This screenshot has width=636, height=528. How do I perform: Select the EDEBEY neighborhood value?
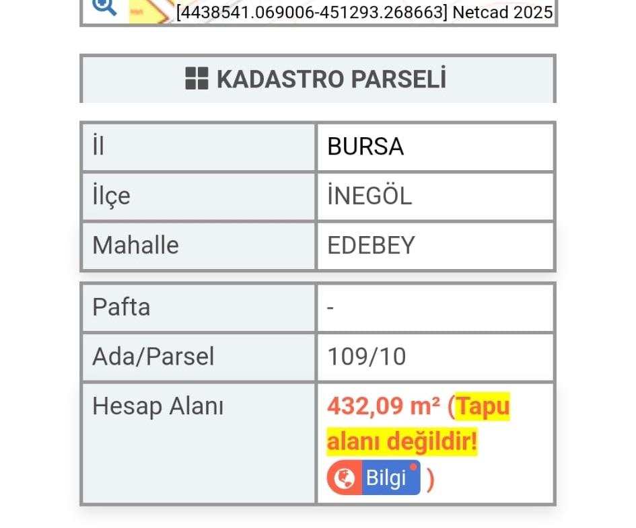[371, 245]
